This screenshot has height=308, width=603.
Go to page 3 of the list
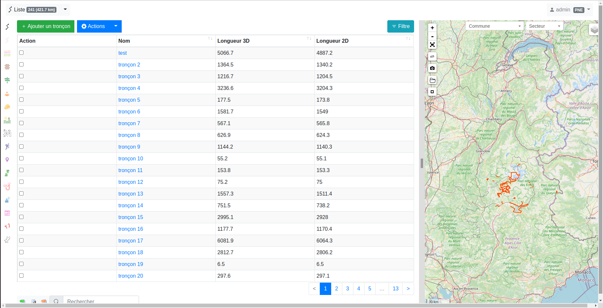[348, 289]
